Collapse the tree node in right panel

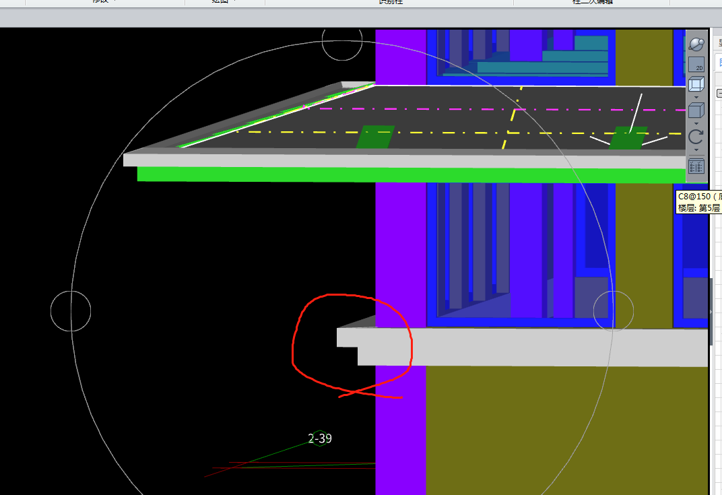coord(719,94)
